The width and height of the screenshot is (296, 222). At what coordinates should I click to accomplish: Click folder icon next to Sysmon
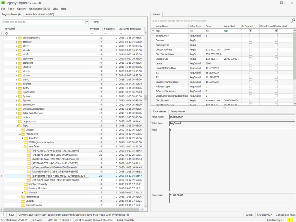[20, 100]
